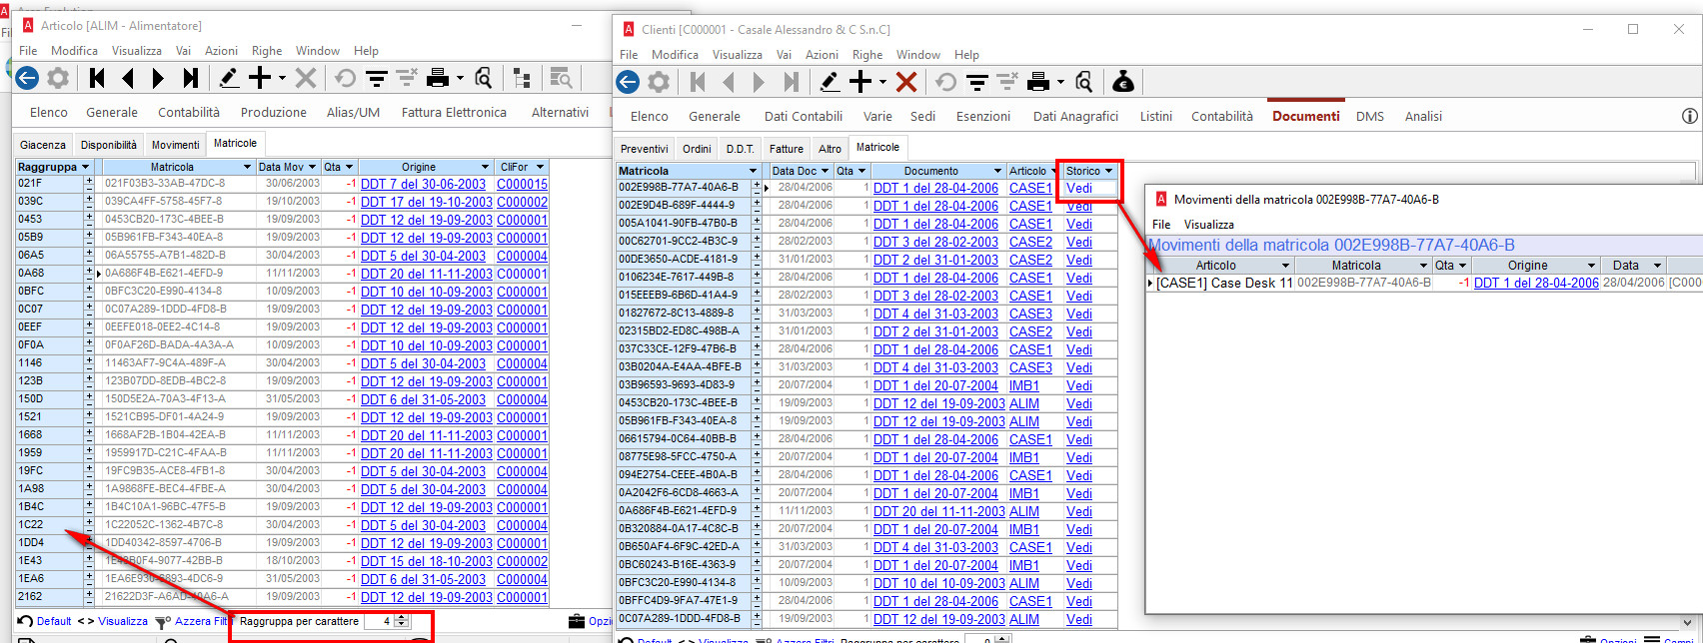
Task: Go to first record in Articolo toolbar
Action: click(x=97, y=78)
